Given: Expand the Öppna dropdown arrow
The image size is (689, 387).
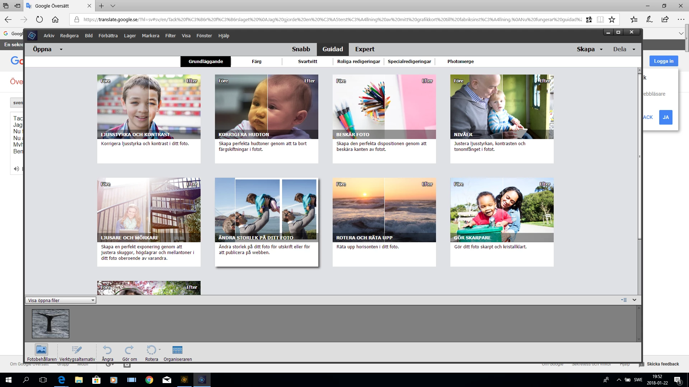Looking at the screenshot, I should click(x=61, y=49).
